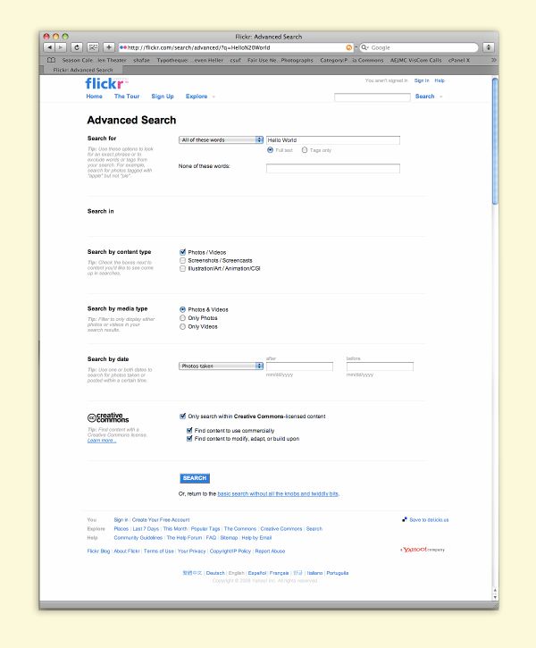This screenshot has width=536, height=648.
Task: Select the Only Photos radio button
Action: (x=183, y=318)
